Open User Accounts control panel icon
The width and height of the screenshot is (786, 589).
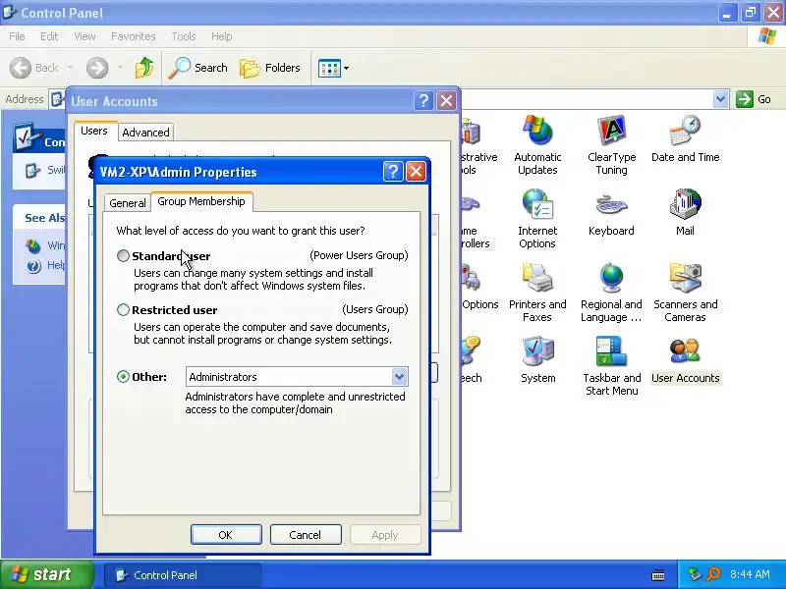[x=685, y=359]
